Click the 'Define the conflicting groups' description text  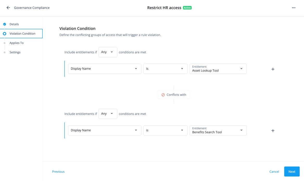coord(110,35)
